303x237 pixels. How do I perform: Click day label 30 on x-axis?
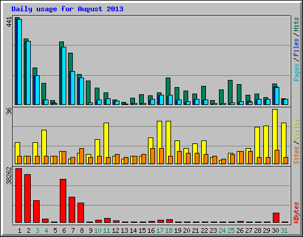click(x=275, y=230)
